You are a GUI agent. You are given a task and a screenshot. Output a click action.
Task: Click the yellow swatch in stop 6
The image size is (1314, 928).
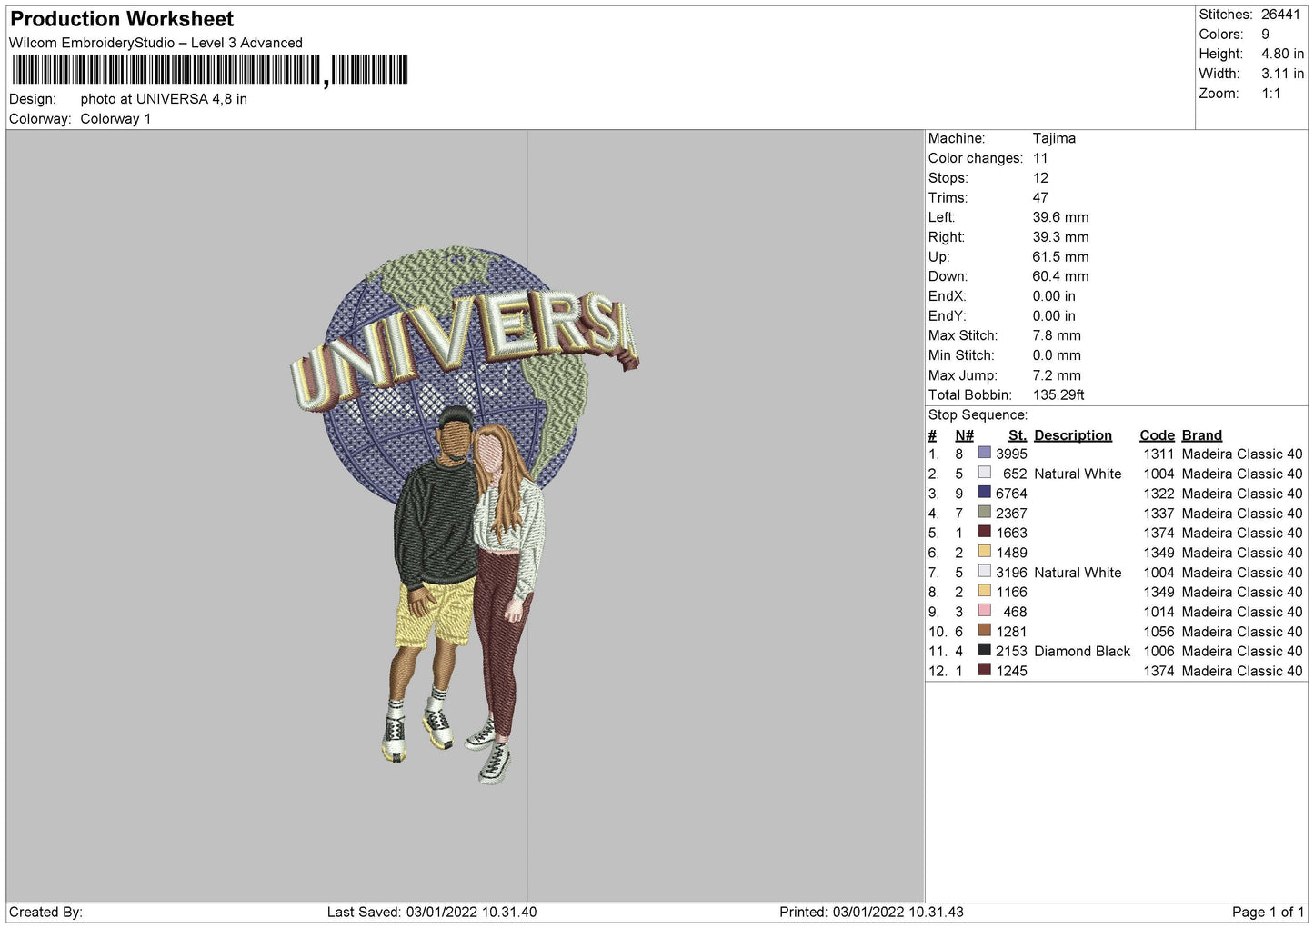(x=984, y=552)
